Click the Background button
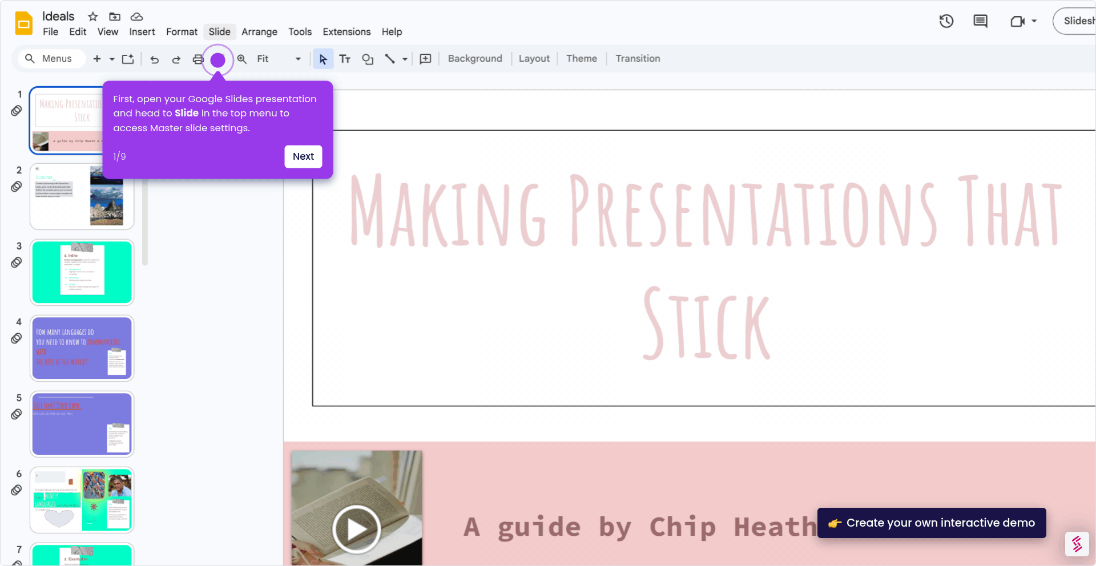 [x=475, y=59]
